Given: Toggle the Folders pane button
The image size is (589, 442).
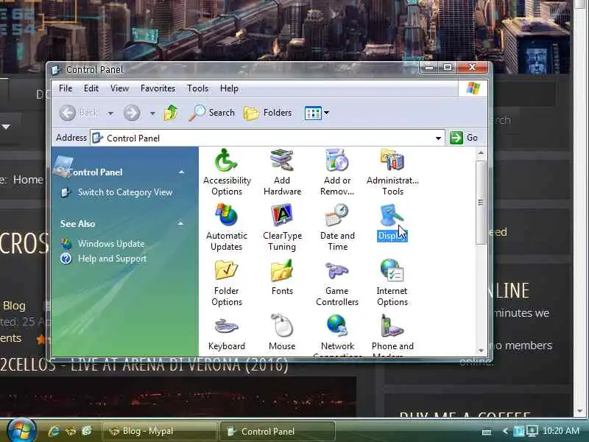Looking at the screenshot, I should 267,113.
